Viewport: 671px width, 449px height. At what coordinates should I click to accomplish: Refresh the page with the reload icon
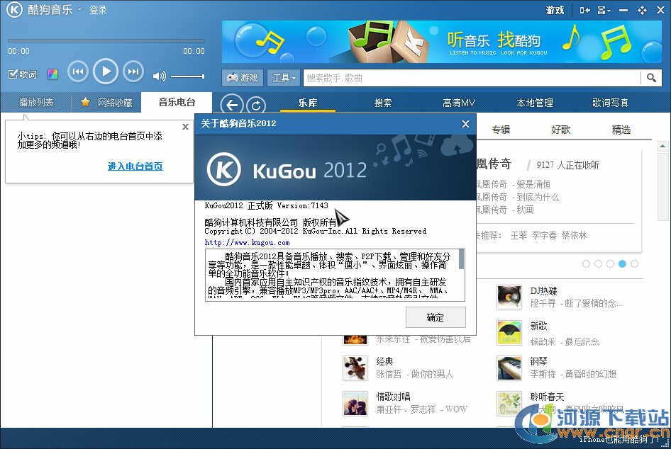point(255,106)
